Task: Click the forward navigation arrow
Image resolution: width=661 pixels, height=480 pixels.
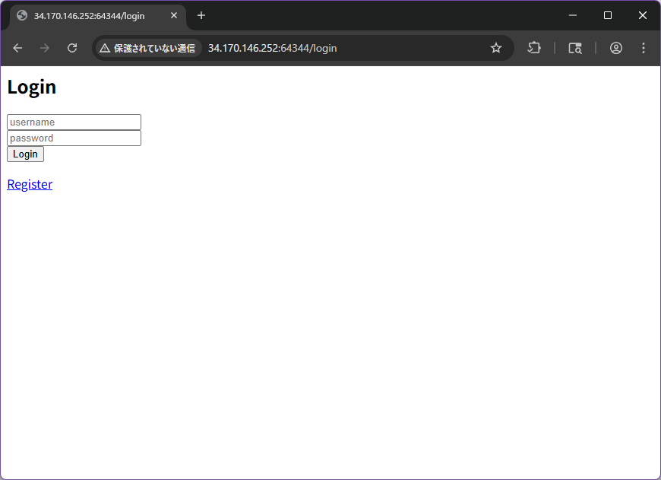Action: [45, 48]
